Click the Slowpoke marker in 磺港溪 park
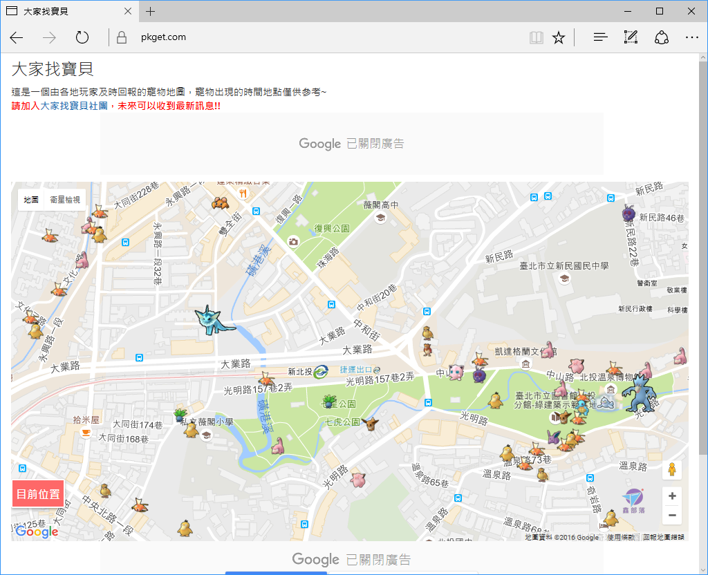Image resolution: width=708 pixels, height=575 pixels. pyautogui.click(x=278, y=446)
